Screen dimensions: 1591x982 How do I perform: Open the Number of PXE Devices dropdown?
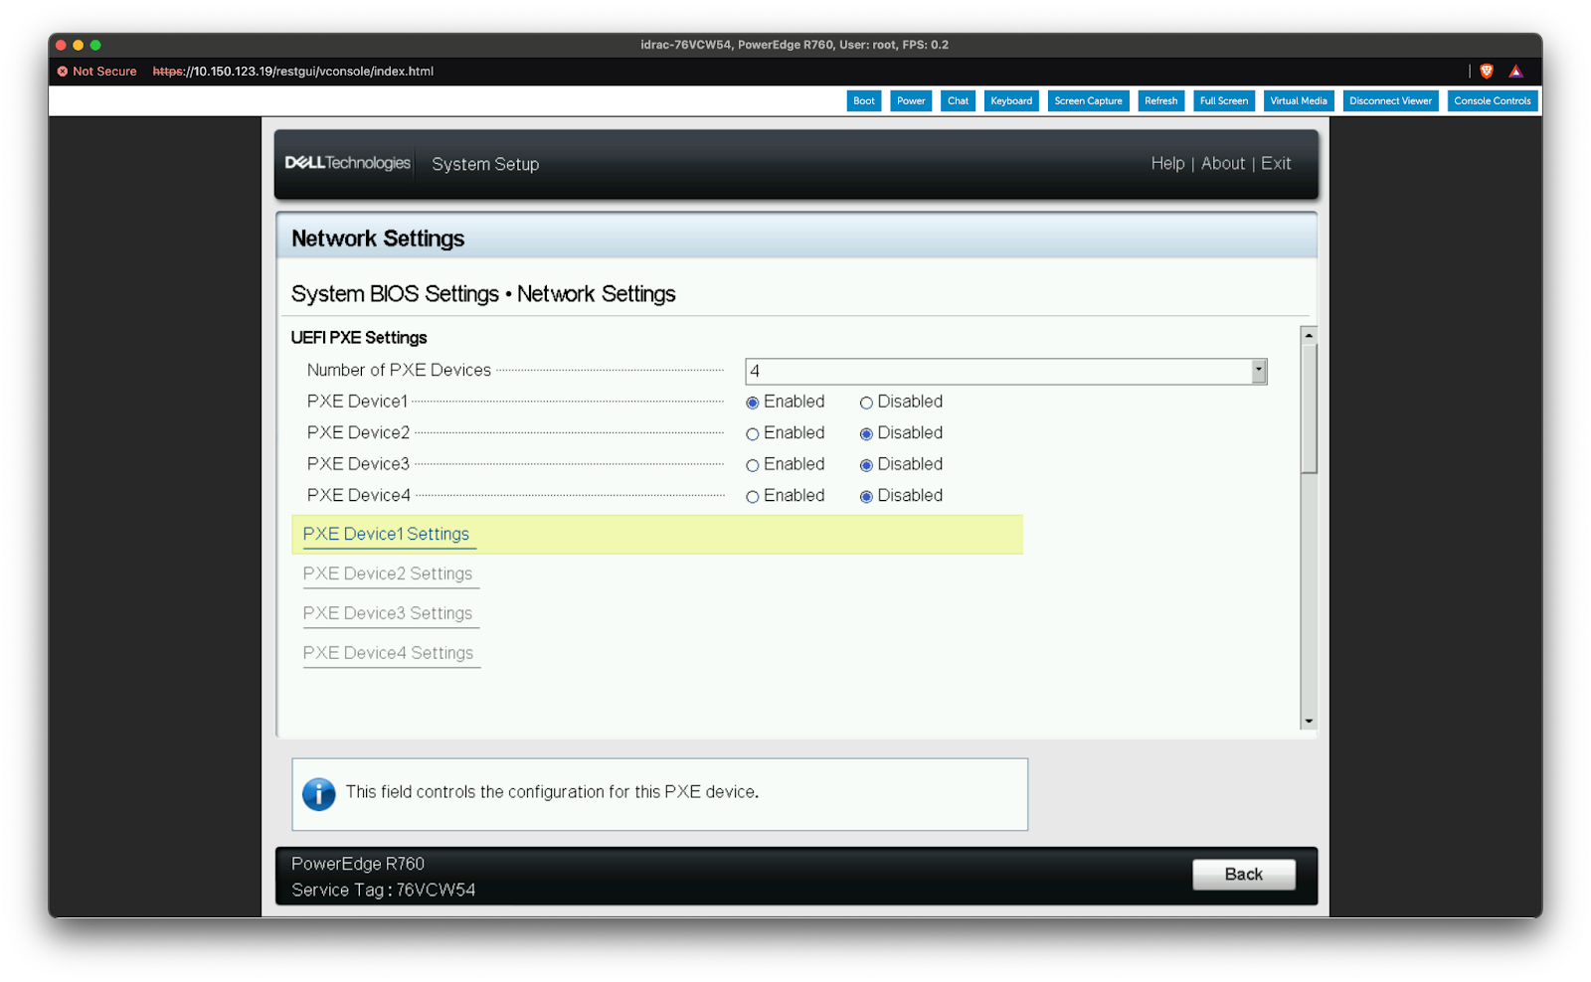click(1258, 371)
